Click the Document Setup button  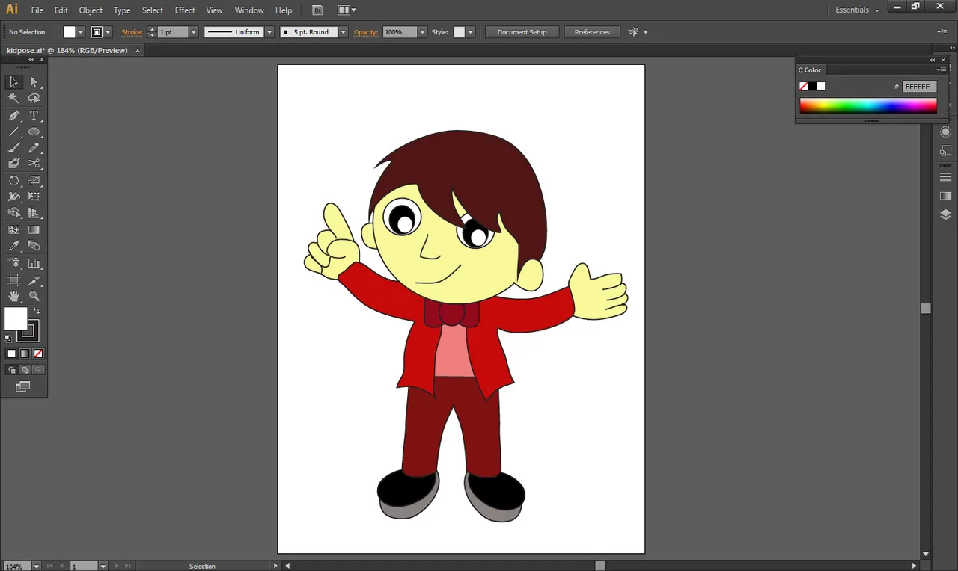pos(522,32)
